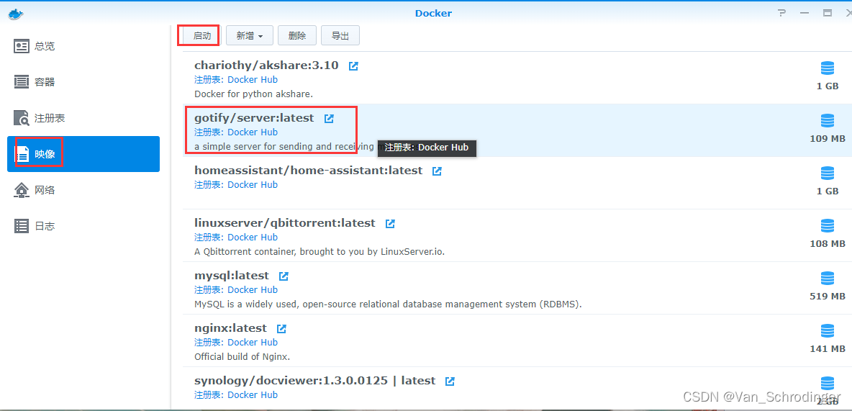Click the 容器 container sidebar icon

pyautogui.click(x=21, y=82)
